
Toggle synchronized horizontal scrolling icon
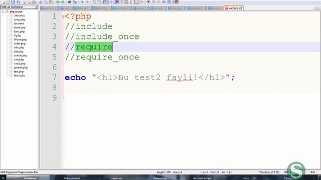99,2
